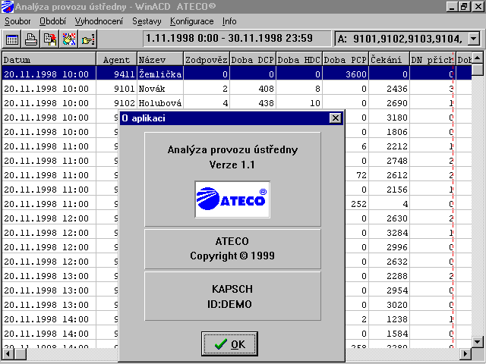
Task: Open the Období menu
Action: (52, 21)
